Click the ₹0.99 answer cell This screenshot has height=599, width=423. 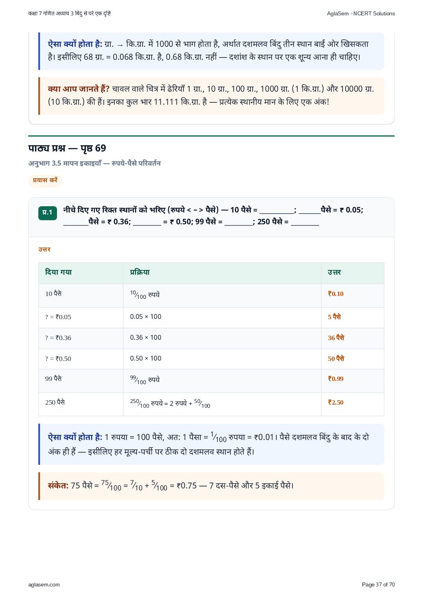336,379
